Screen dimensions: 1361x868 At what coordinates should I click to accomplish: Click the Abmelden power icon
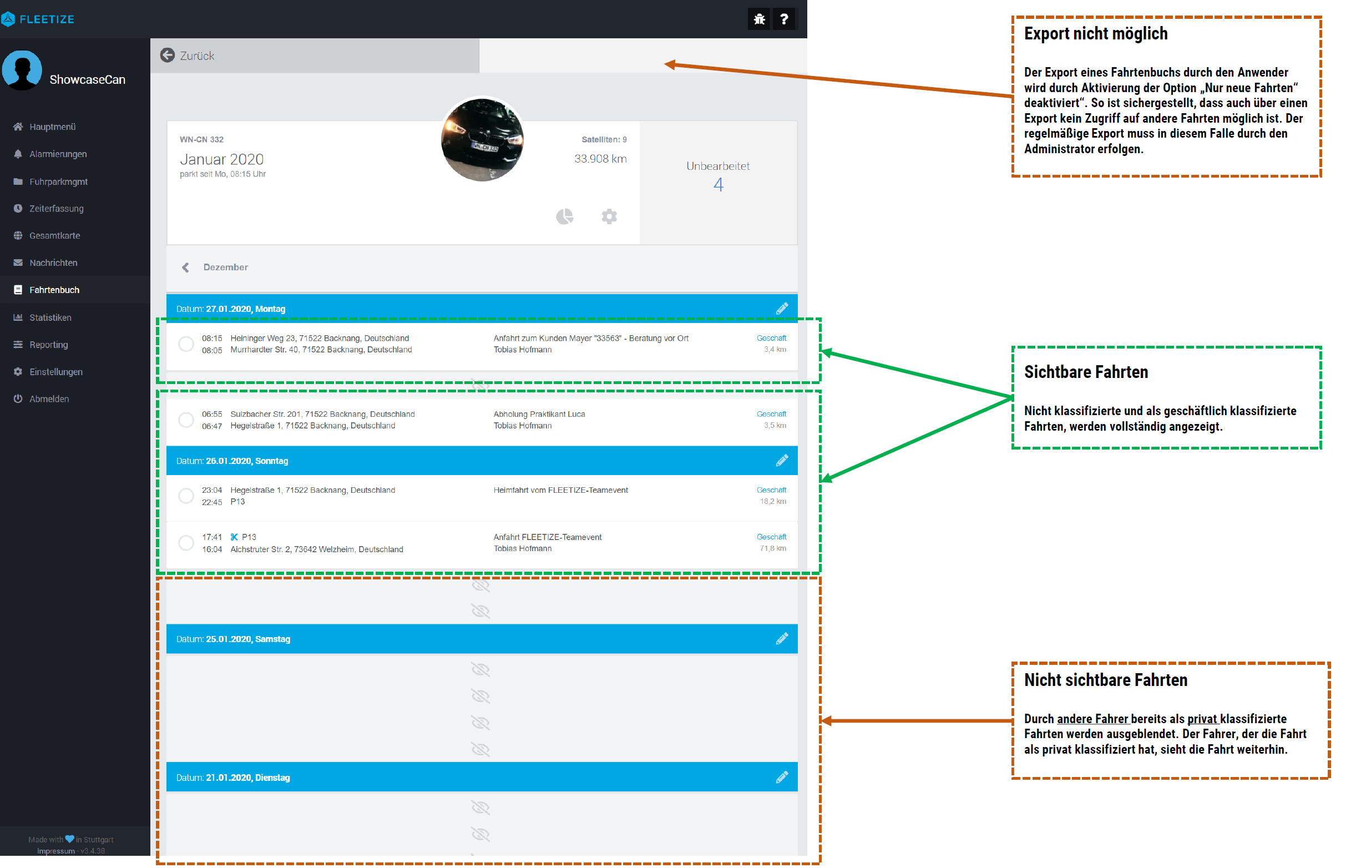18,399
